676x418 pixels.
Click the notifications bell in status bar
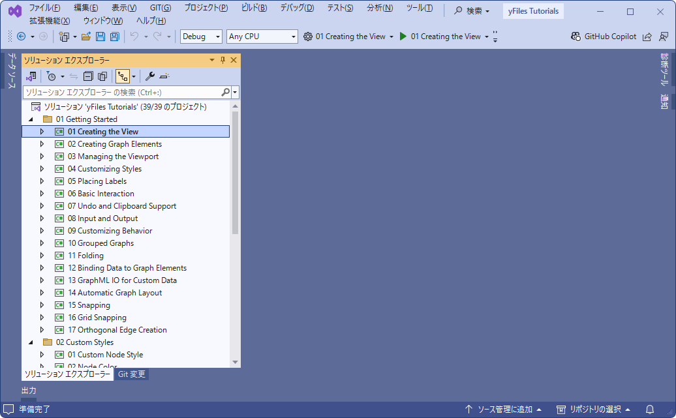pyautogui.click(x=649, y=410)
